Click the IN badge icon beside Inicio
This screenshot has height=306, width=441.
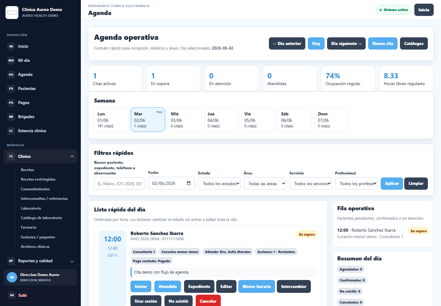[x=11, y=47]
